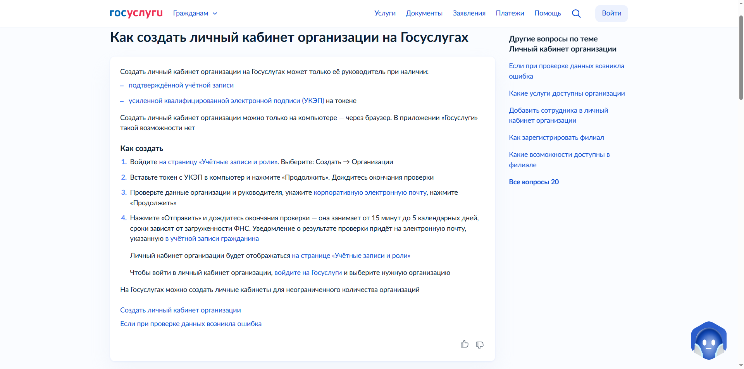The width and height of the screenshot is (744, 369).
Task: Open the Помощь menu item
Action: [x=548, y=13]
